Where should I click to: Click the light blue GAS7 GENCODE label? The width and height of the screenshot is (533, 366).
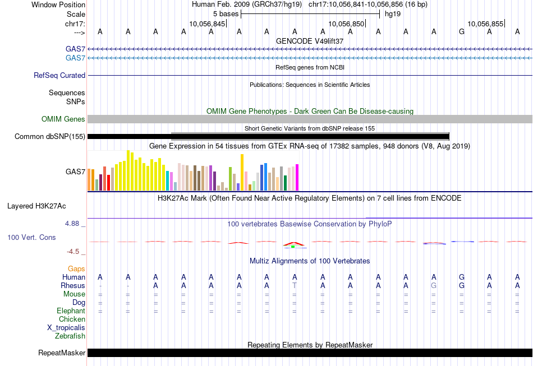(x=76, y=58)
